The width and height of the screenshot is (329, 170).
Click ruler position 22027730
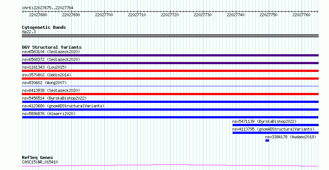pyautogui.click(x=203, y=15)
